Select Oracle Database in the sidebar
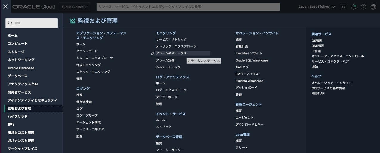The height and width of the screenshot is (153, 380). pyautogui.click(x=21, y=68)
